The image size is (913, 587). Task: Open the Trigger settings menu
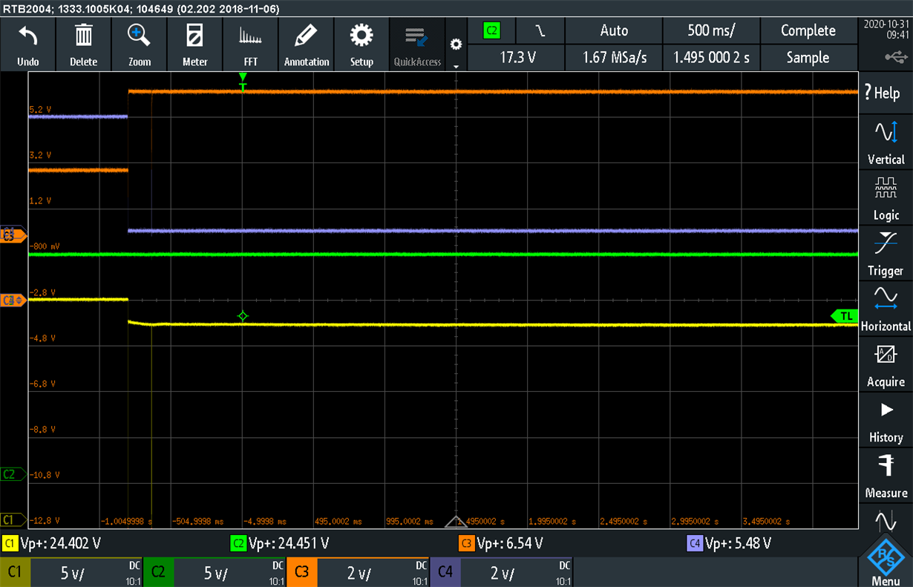(886, 254)
